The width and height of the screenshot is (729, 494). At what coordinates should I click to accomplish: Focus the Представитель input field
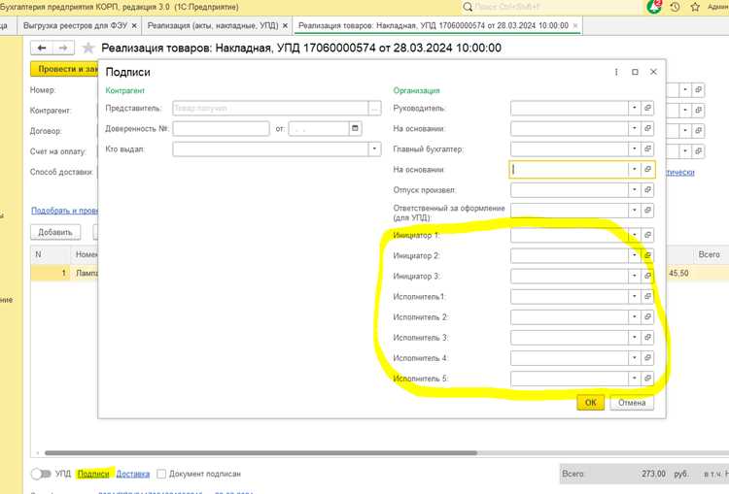pyautogui.click(x=270, y=109)
